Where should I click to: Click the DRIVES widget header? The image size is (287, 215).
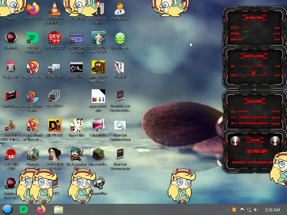point(254,101)
